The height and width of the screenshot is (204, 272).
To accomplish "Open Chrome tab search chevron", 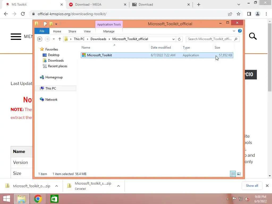I will (x=239, y=5).
